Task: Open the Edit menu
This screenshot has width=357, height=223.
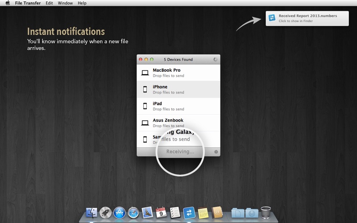Action: click(x=49, y=3)
